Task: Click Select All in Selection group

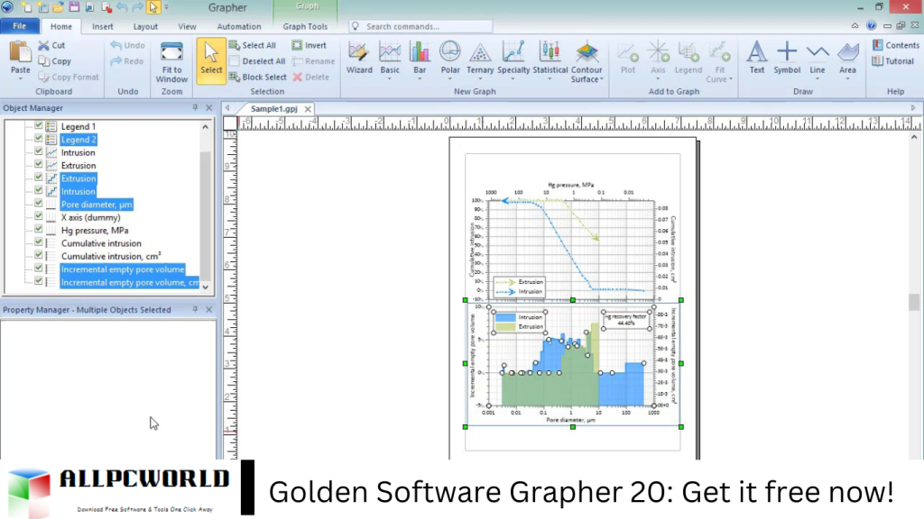Action: (253, 45)
